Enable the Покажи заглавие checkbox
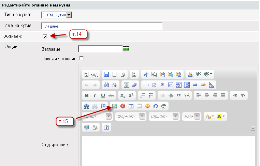This screenshot has width=260, height=166. pos(82,58)
